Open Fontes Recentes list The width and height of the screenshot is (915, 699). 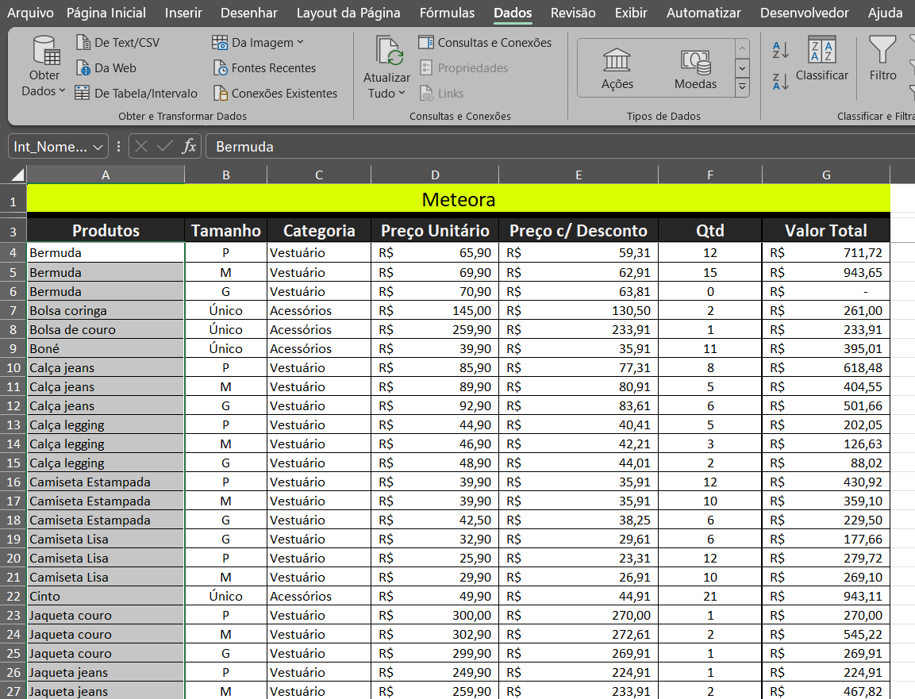(264, 68)
